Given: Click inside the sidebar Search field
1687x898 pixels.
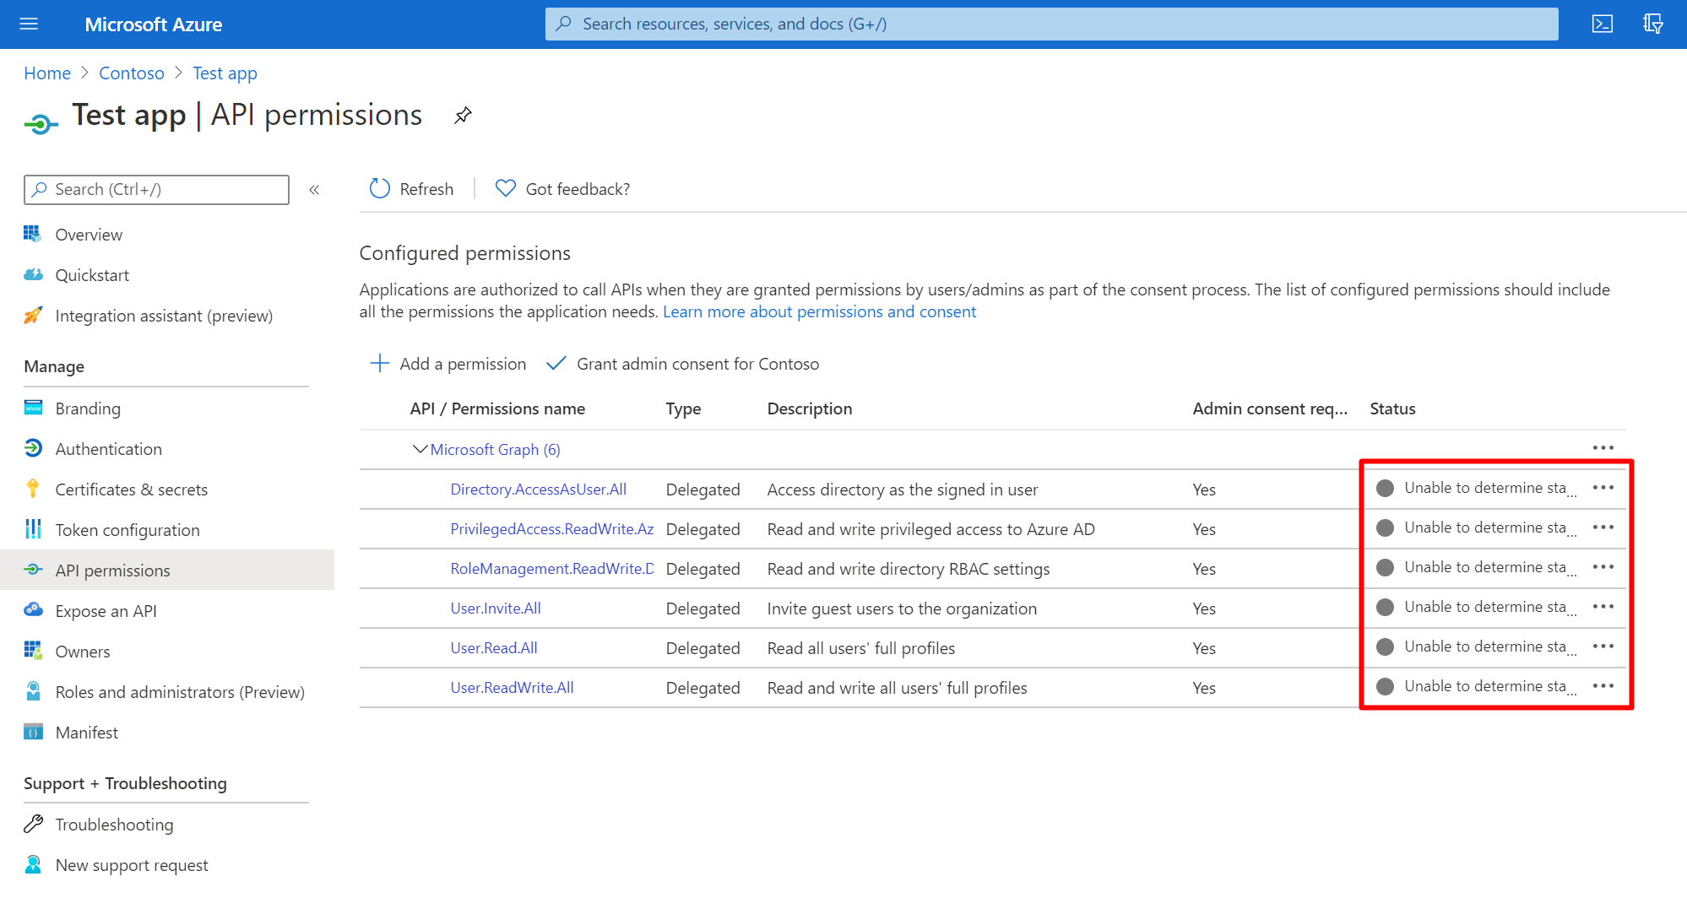Looking at the screenshot, I should coord(156,189).
